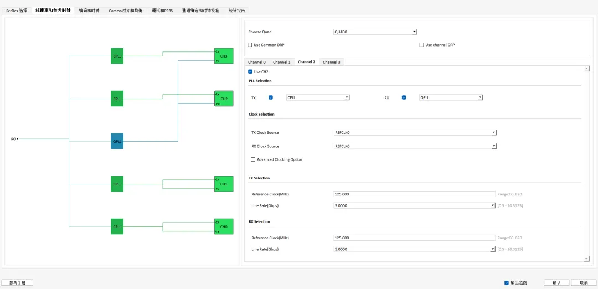The height and width of the screenshot is (289, 598).
Task: Select the CH3 channel block in diagram
Action: click(224, 56)
